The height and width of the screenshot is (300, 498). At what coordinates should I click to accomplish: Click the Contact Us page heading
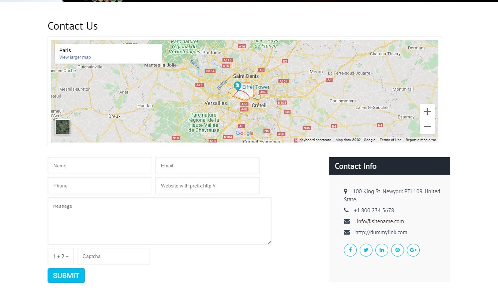click(73, 26)
